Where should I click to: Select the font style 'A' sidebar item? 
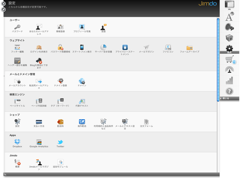229,16
